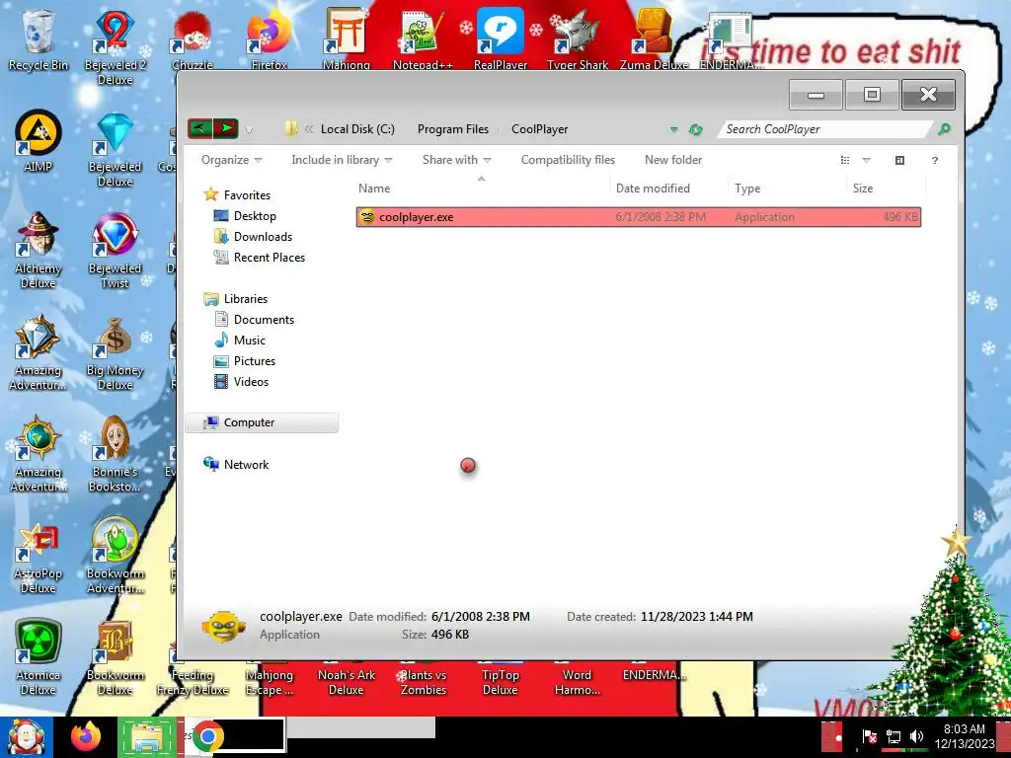Change view with the views button
Screen dimensions: 1011x758
845,160
